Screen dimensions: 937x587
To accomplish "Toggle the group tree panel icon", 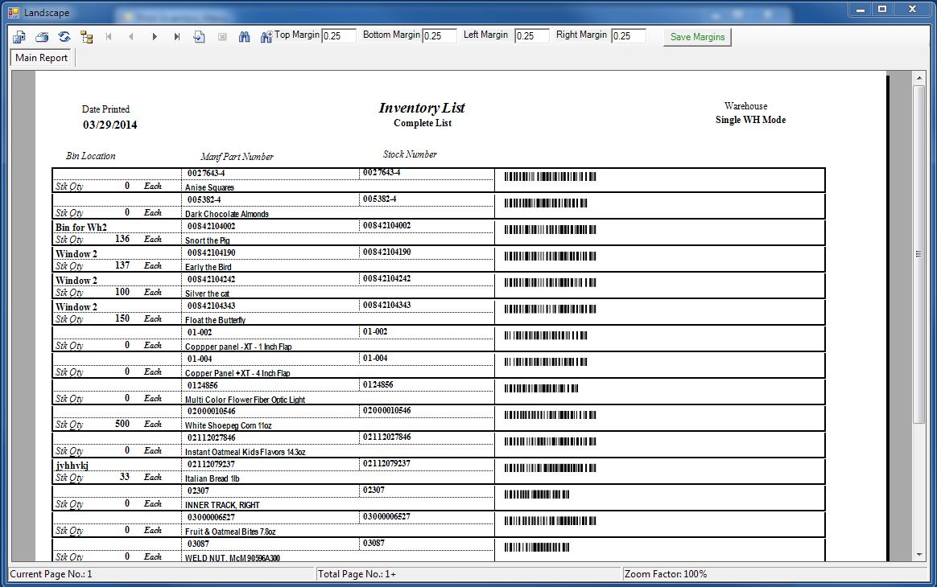I will point(86,37).
